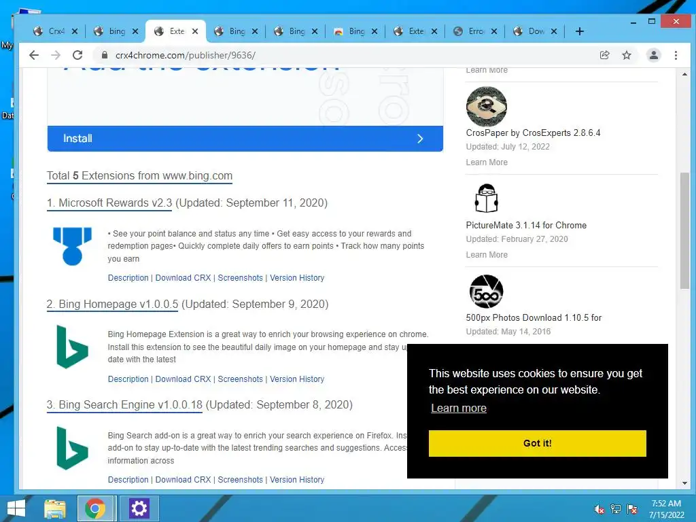Go back to the previous page
This screenshot has height=522, width=696.
pyautogui.click(x=34, y=55)
